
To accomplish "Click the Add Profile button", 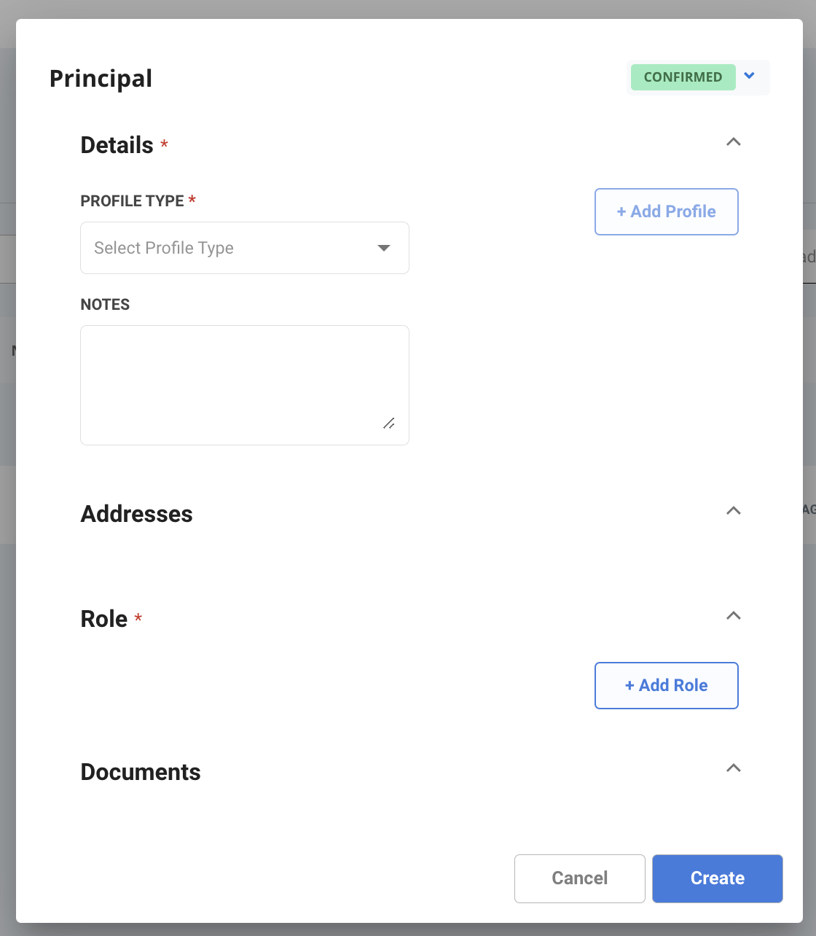I will coord(666,211).
